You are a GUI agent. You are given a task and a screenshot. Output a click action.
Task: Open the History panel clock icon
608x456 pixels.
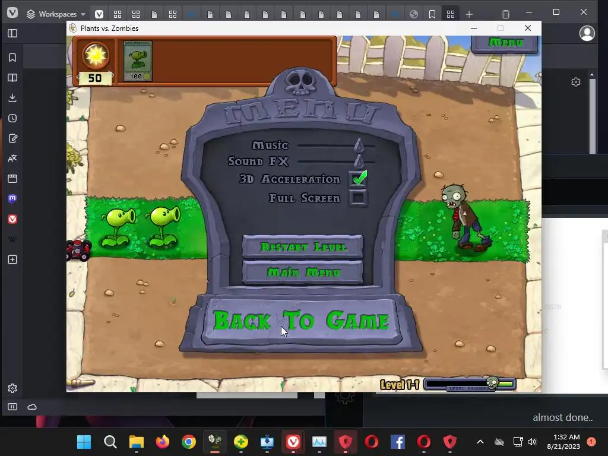12,118
